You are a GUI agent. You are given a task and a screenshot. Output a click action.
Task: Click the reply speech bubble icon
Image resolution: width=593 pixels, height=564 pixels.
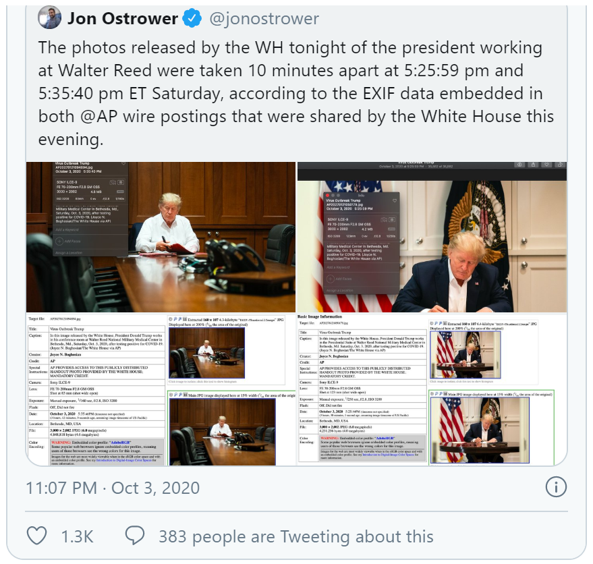135,536
